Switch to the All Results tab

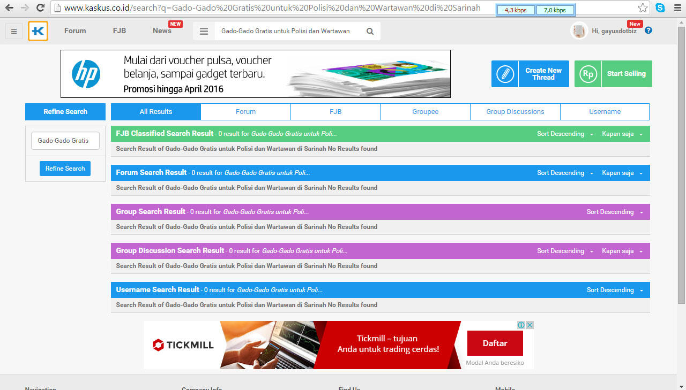click(x=156, y=112)
